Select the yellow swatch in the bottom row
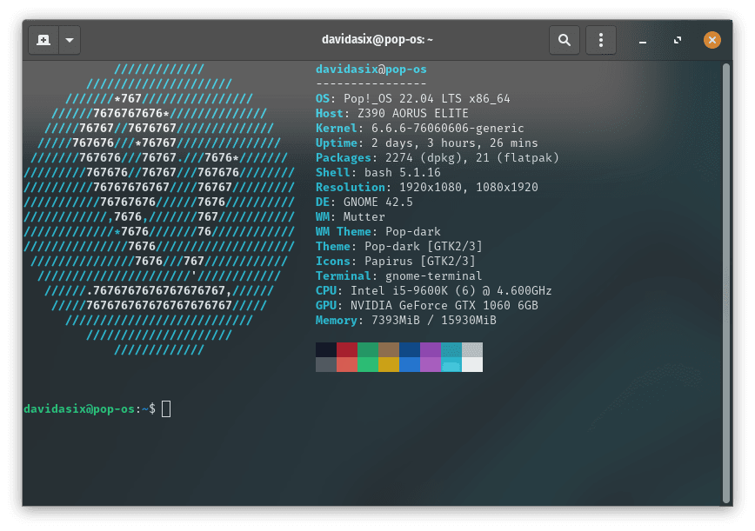The image size is (755, 531). [388, 364]
